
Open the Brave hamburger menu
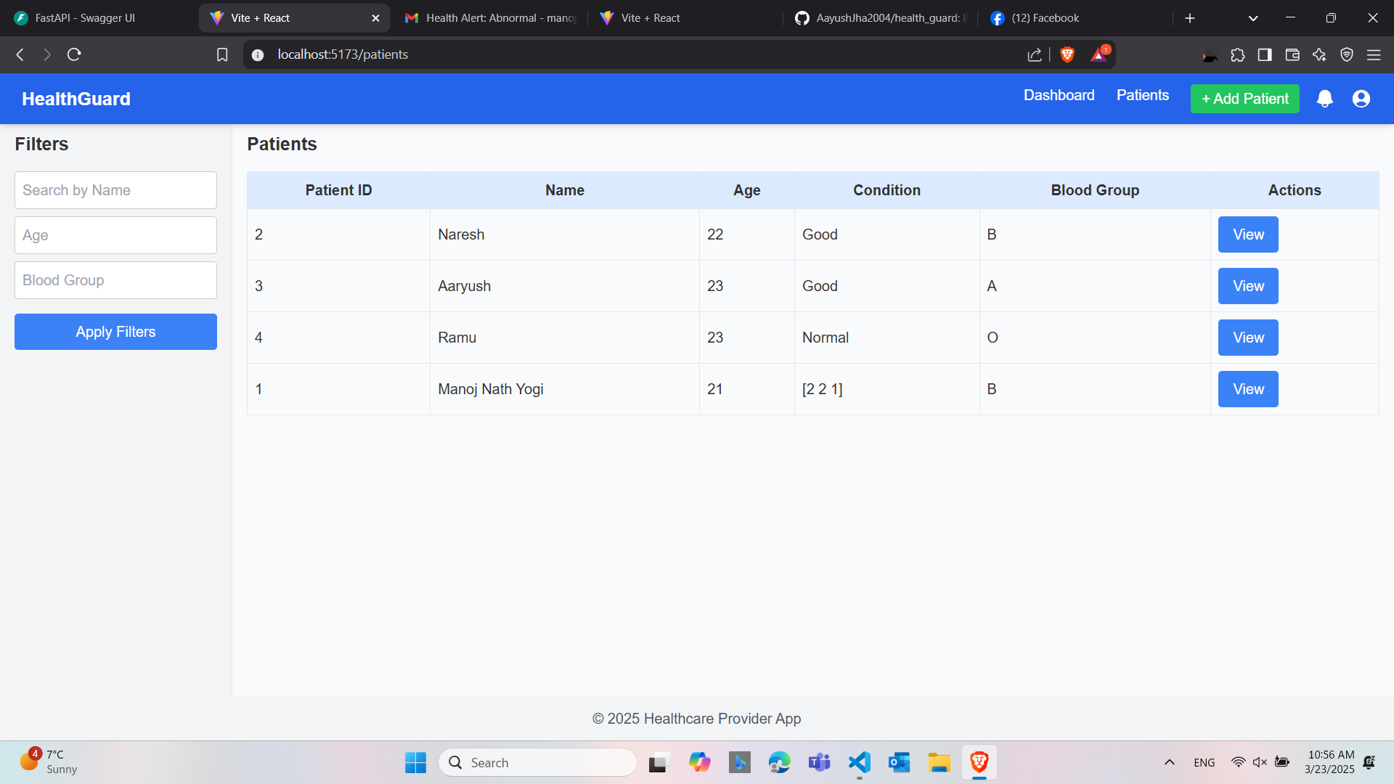tap(1374, 54)
